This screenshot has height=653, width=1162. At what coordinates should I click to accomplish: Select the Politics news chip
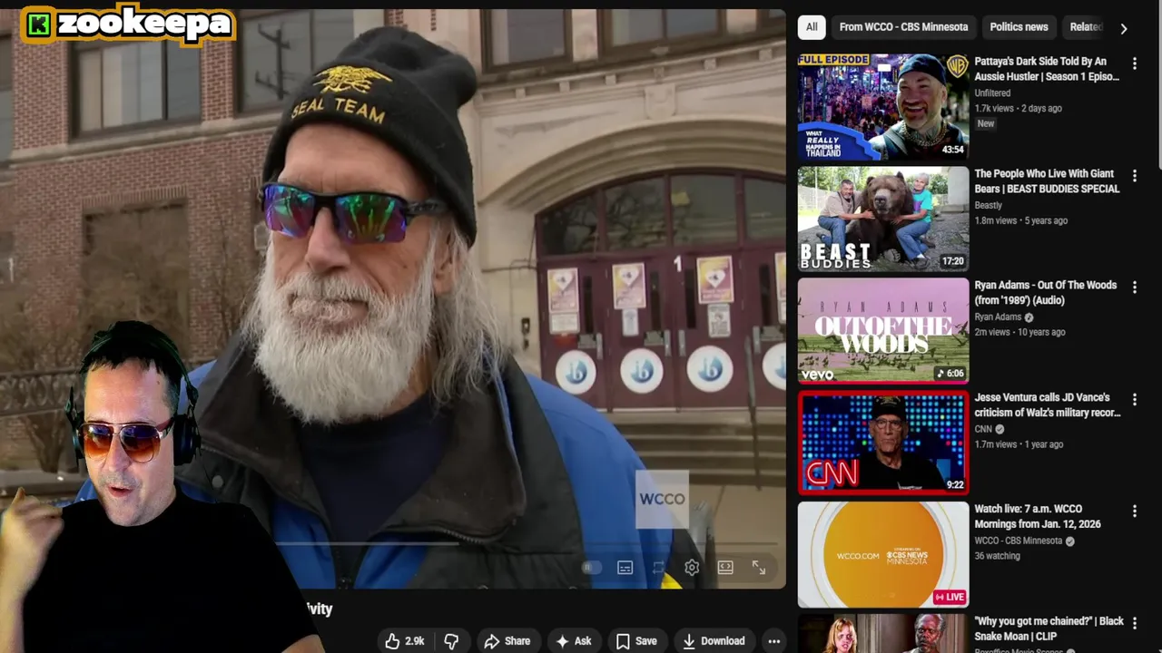1019,27
